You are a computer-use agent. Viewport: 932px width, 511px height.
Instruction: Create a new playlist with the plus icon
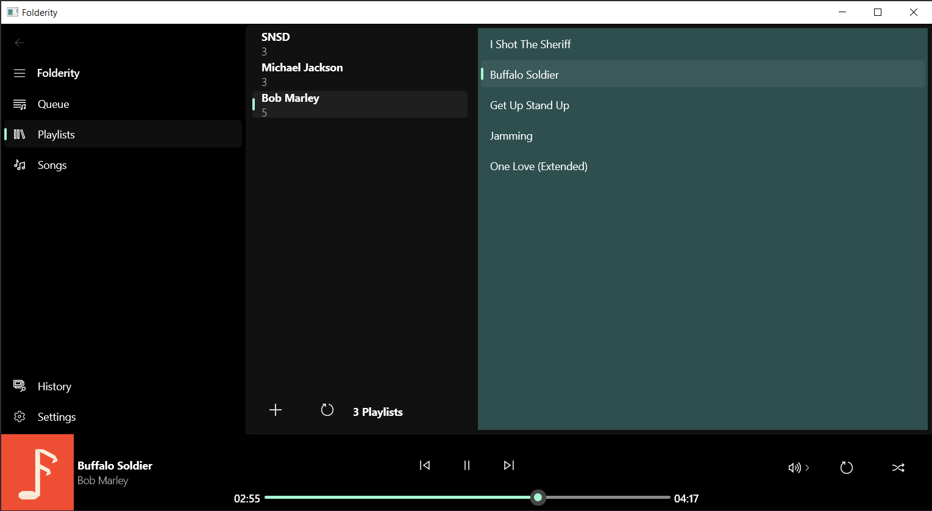pos(275,410)
